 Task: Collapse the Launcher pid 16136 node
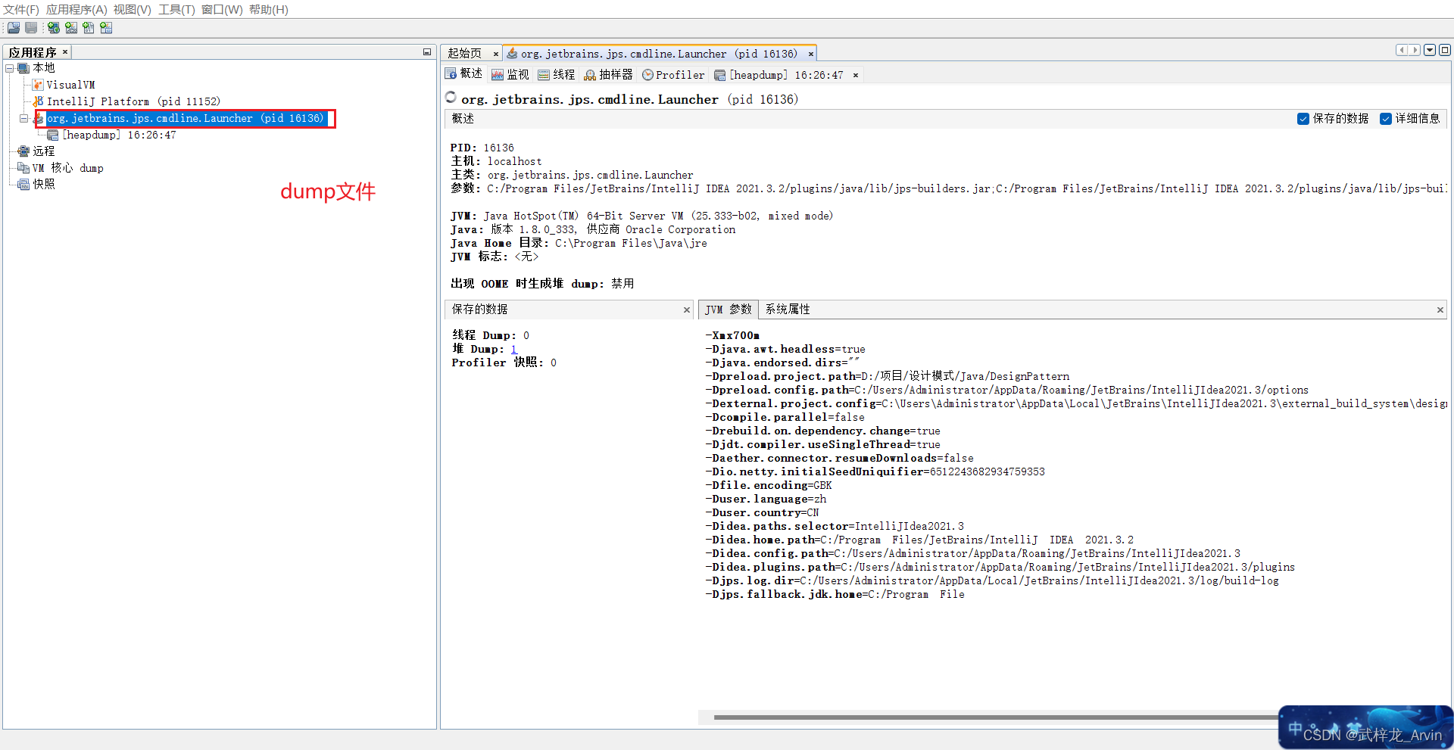[x=23, y=118]
